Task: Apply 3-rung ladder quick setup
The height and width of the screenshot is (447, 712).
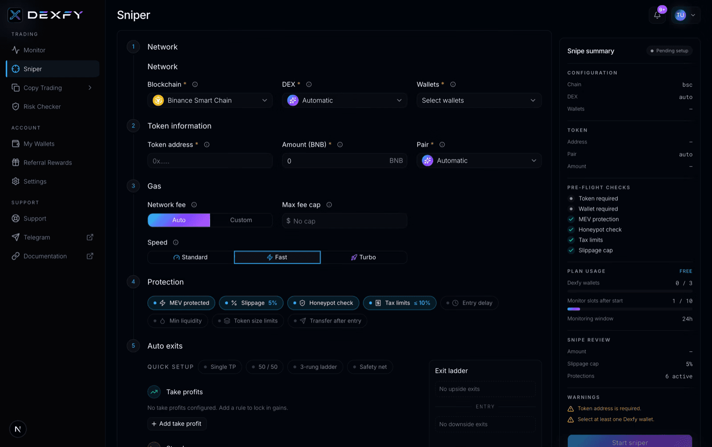Action: (315, 367)
